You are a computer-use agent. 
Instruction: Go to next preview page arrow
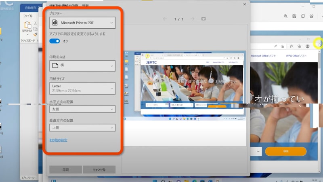193,19
